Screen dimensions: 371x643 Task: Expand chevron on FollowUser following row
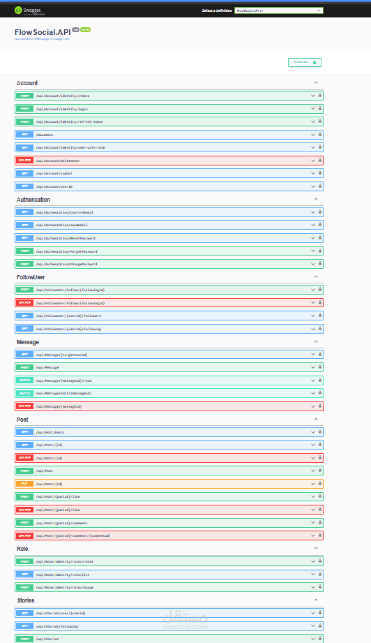[x=313, y=328]
